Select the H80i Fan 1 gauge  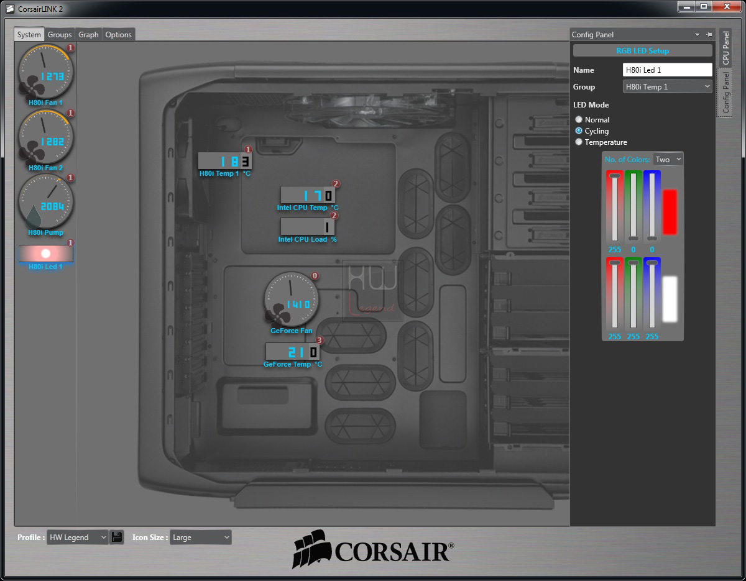[45, 72]
